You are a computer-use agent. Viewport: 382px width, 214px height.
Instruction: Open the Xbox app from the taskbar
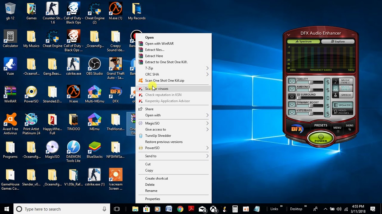[214, 209]
